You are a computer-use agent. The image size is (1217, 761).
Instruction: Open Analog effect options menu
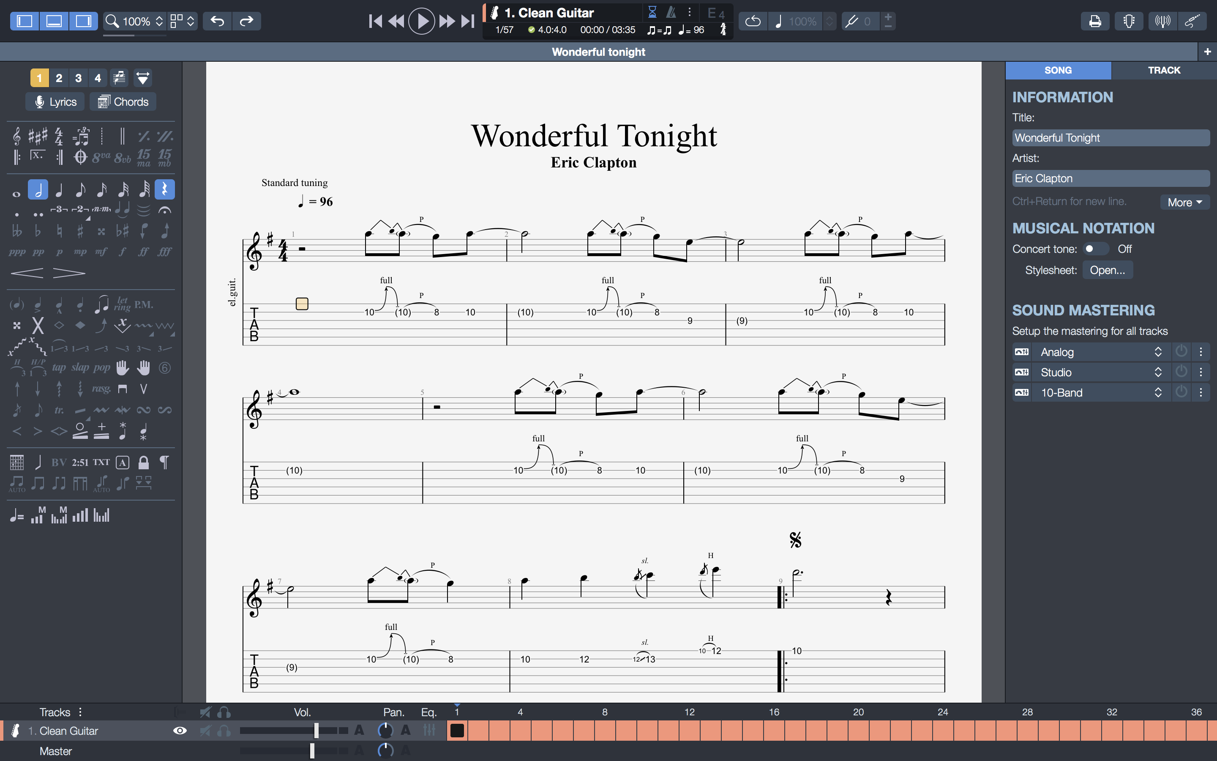(1201, 351)
